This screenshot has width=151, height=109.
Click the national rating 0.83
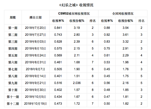(x=107, y=42)
